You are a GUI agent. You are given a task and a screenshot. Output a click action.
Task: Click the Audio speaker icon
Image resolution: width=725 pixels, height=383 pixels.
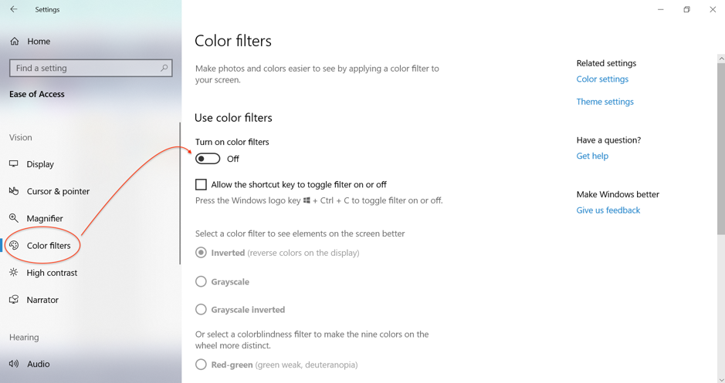click(x=14, y=364)
